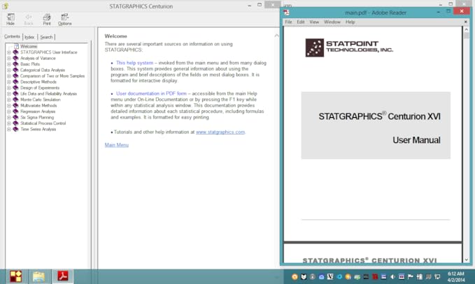The width and height of the screenshot is (475, 284).
Task: Click the Adobe Reader scrollbar down arrow
Action: click(x=466, y=260)
